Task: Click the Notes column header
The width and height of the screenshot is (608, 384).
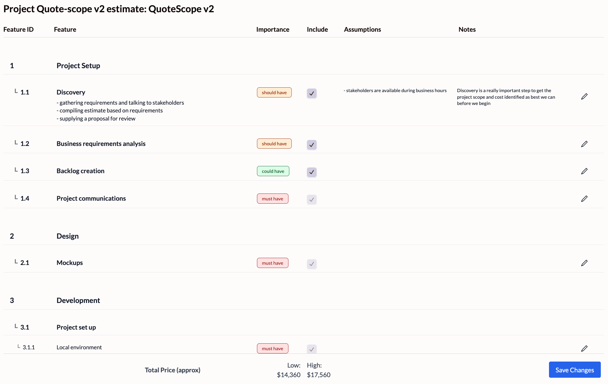Action: (x=467, y=29)
